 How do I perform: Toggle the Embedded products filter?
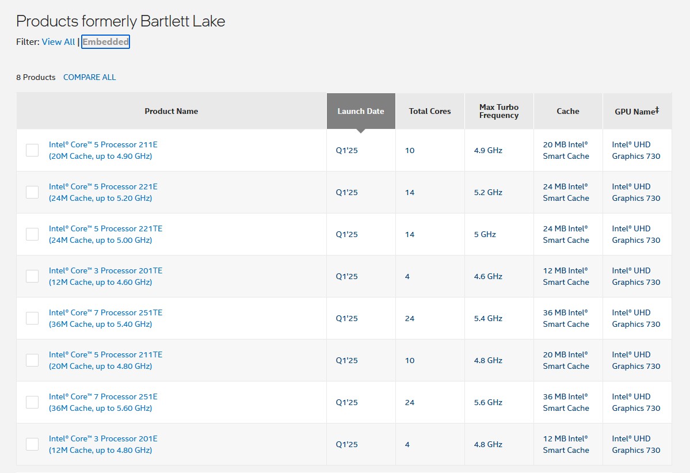click(105, 41)
